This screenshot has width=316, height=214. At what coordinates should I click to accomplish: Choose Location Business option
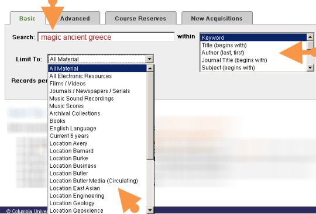pyautogui.click(x=98, y=165)
